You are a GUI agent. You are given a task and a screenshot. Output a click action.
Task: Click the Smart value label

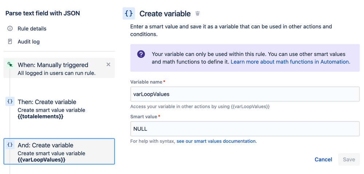click(x=144, y=117)
